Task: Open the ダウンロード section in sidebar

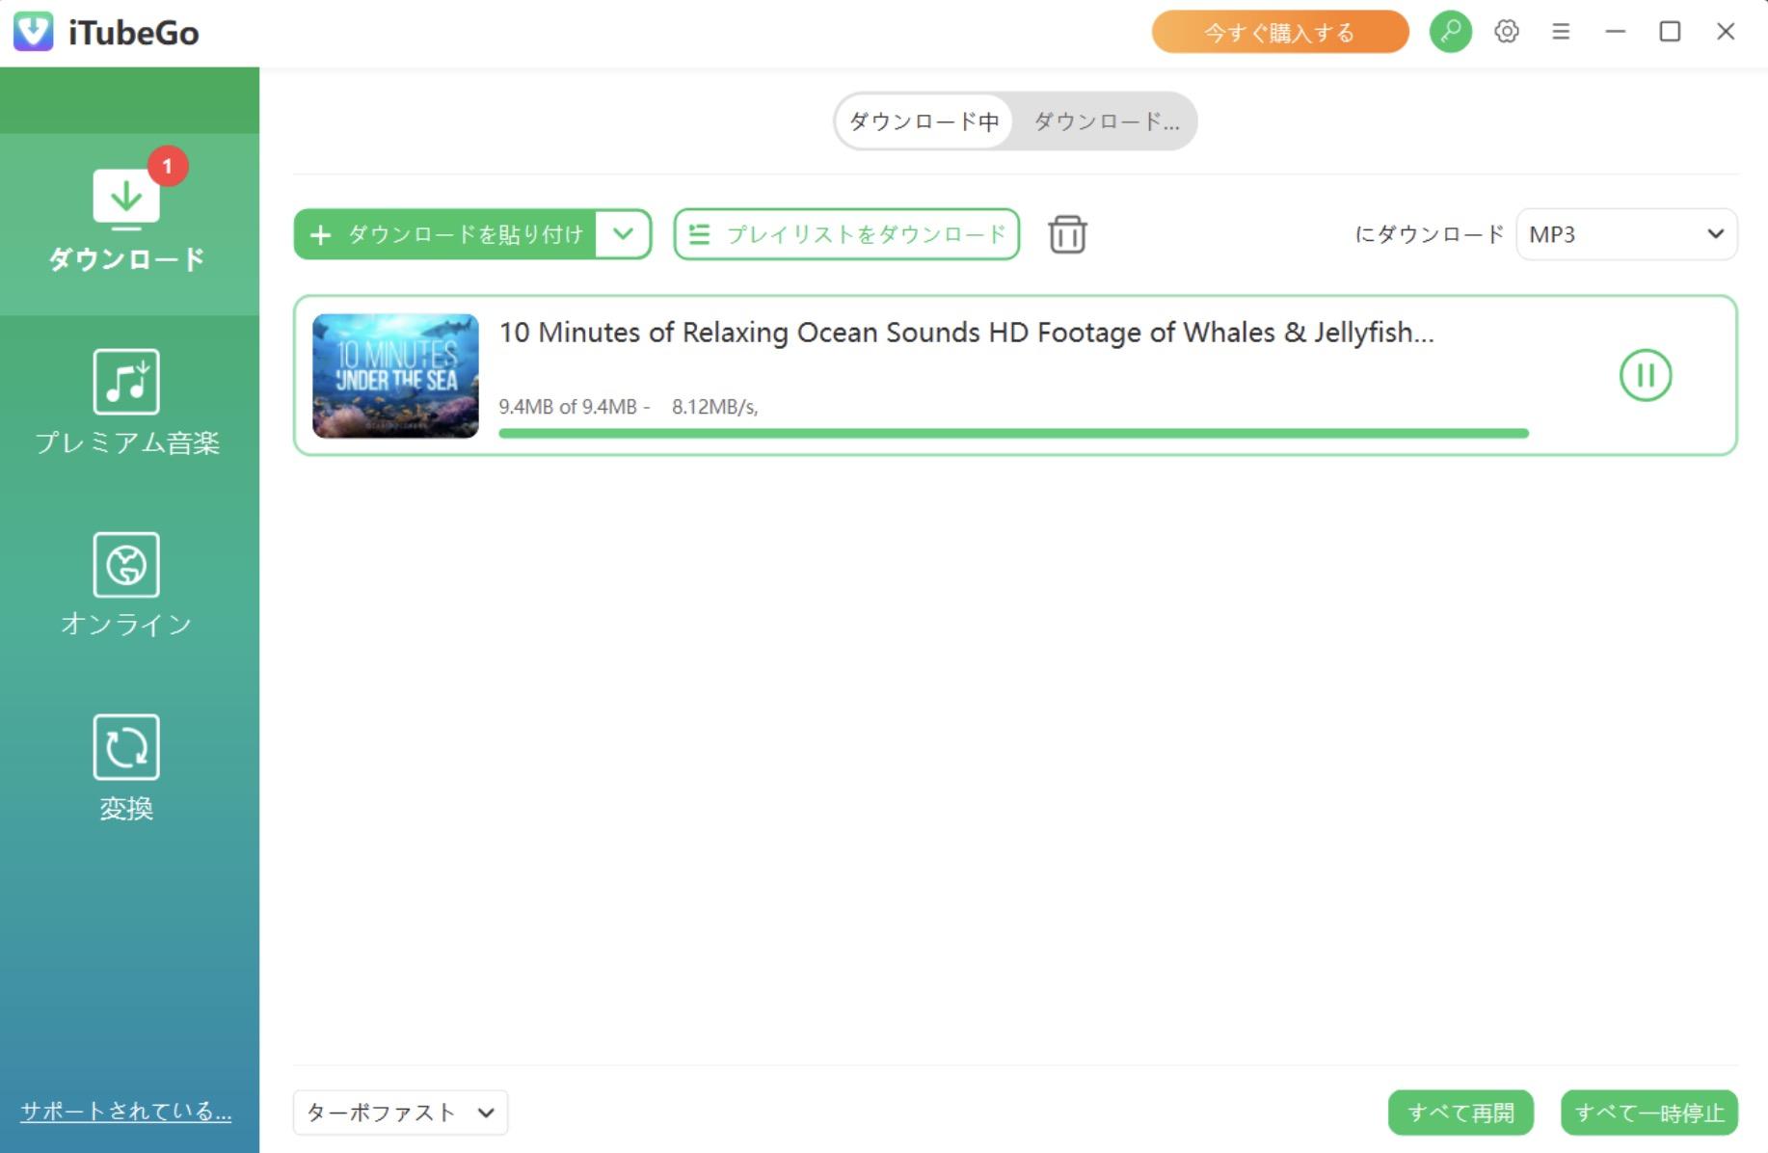Action: pos(128,224)
